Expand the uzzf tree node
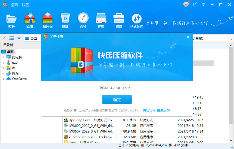This screenshot has width=234, height=149. tap(4, 63)
